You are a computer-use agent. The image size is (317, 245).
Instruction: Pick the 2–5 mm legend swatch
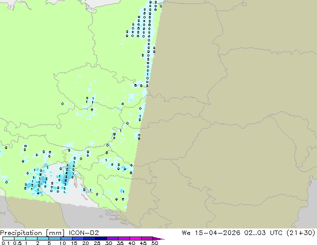pyautogui.click(x=43, y=238)
